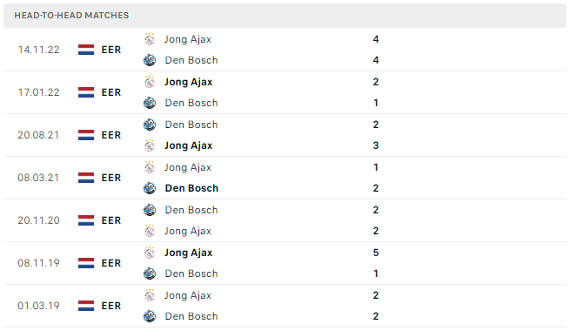Click Jong Ajax crest in 14.11.22 match
This screenshot has height=331, width=569.
point(150,39)
